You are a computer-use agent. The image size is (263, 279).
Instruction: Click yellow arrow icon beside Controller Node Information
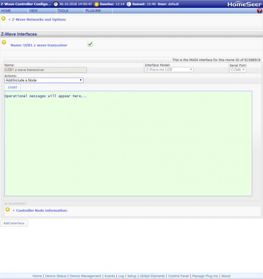tap(7, 210)
